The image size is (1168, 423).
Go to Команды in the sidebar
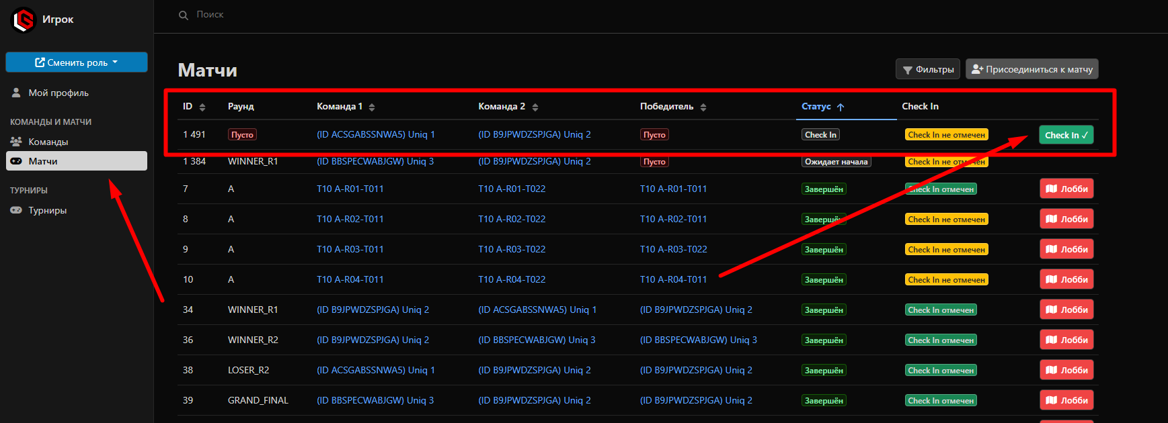click(48, 142)
